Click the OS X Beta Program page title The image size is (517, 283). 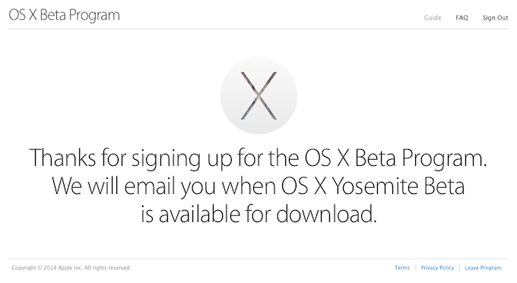pos(65,15)
